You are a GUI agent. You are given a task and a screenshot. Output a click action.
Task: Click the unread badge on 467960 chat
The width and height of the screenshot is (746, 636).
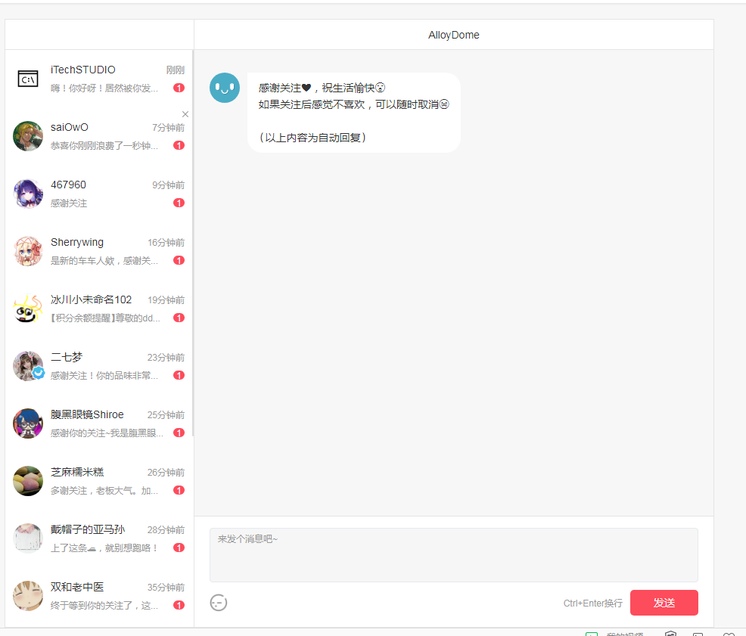coord(179,203)
